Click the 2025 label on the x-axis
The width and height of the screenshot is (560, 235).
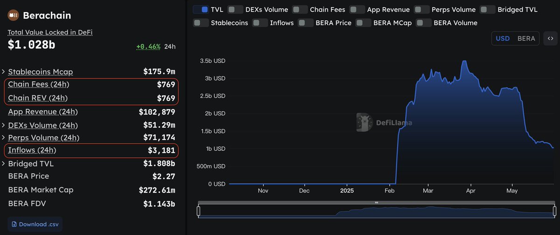tap(347, 190)
